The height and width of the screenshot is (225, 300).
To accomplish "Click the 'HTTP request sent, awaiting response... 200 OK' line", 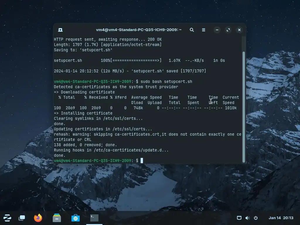I will point(108,40).
